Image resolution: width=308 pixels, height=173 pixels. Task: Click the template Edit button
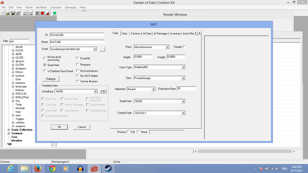(x=103, y=91)
